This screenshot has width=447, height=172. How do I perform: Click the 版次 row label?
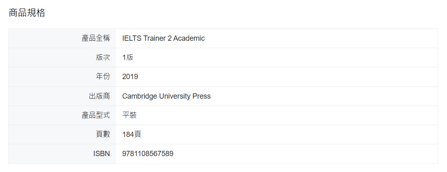pos(103,57)
